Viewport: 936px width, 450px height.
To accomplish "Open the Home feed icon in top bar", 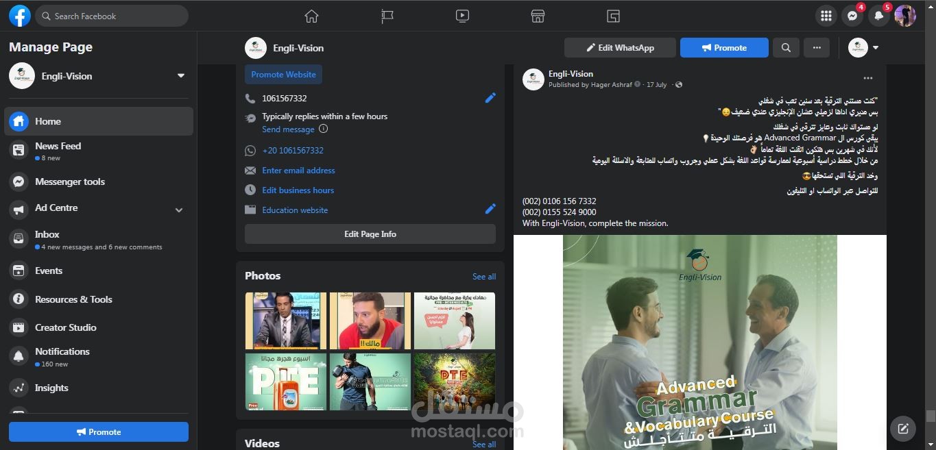I will [311, 16].
